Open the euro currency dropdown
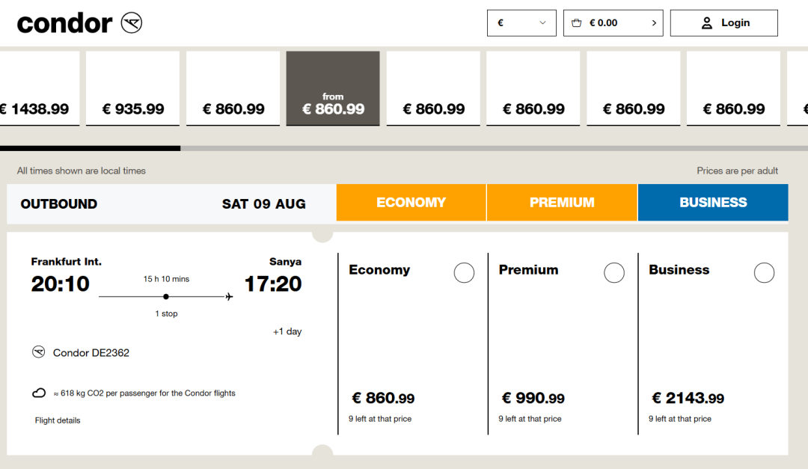Image resolution: width=808 pixels, height=469 pixels. [521, 23]
